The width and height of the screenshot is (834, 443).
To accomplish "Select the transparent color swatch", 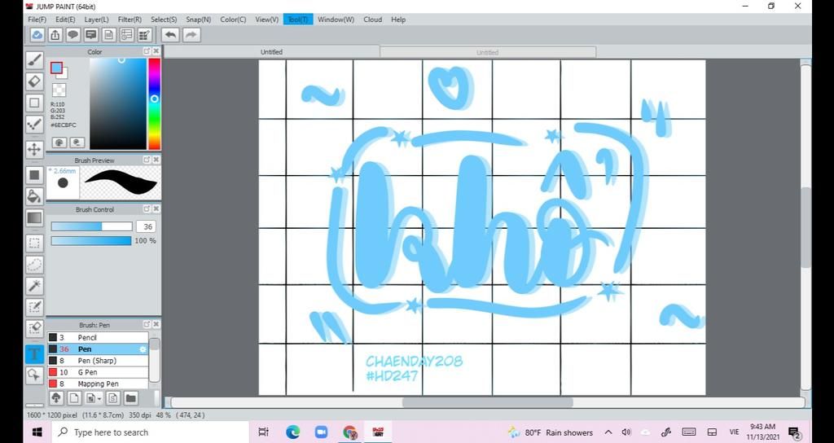I will click(x=59, y=90).
